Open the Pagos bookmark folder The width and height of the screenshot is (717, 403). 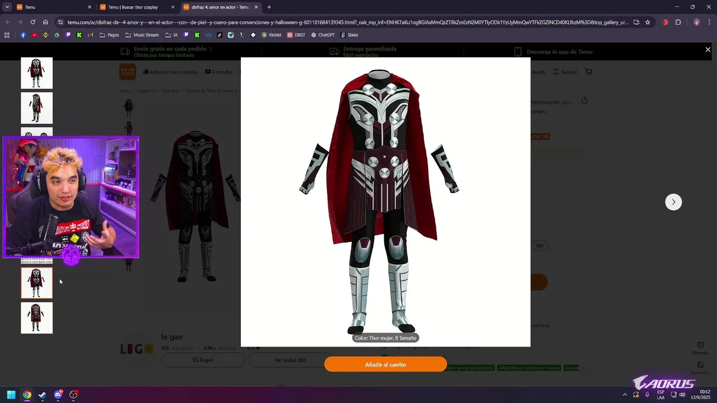(x=109, y=35)
